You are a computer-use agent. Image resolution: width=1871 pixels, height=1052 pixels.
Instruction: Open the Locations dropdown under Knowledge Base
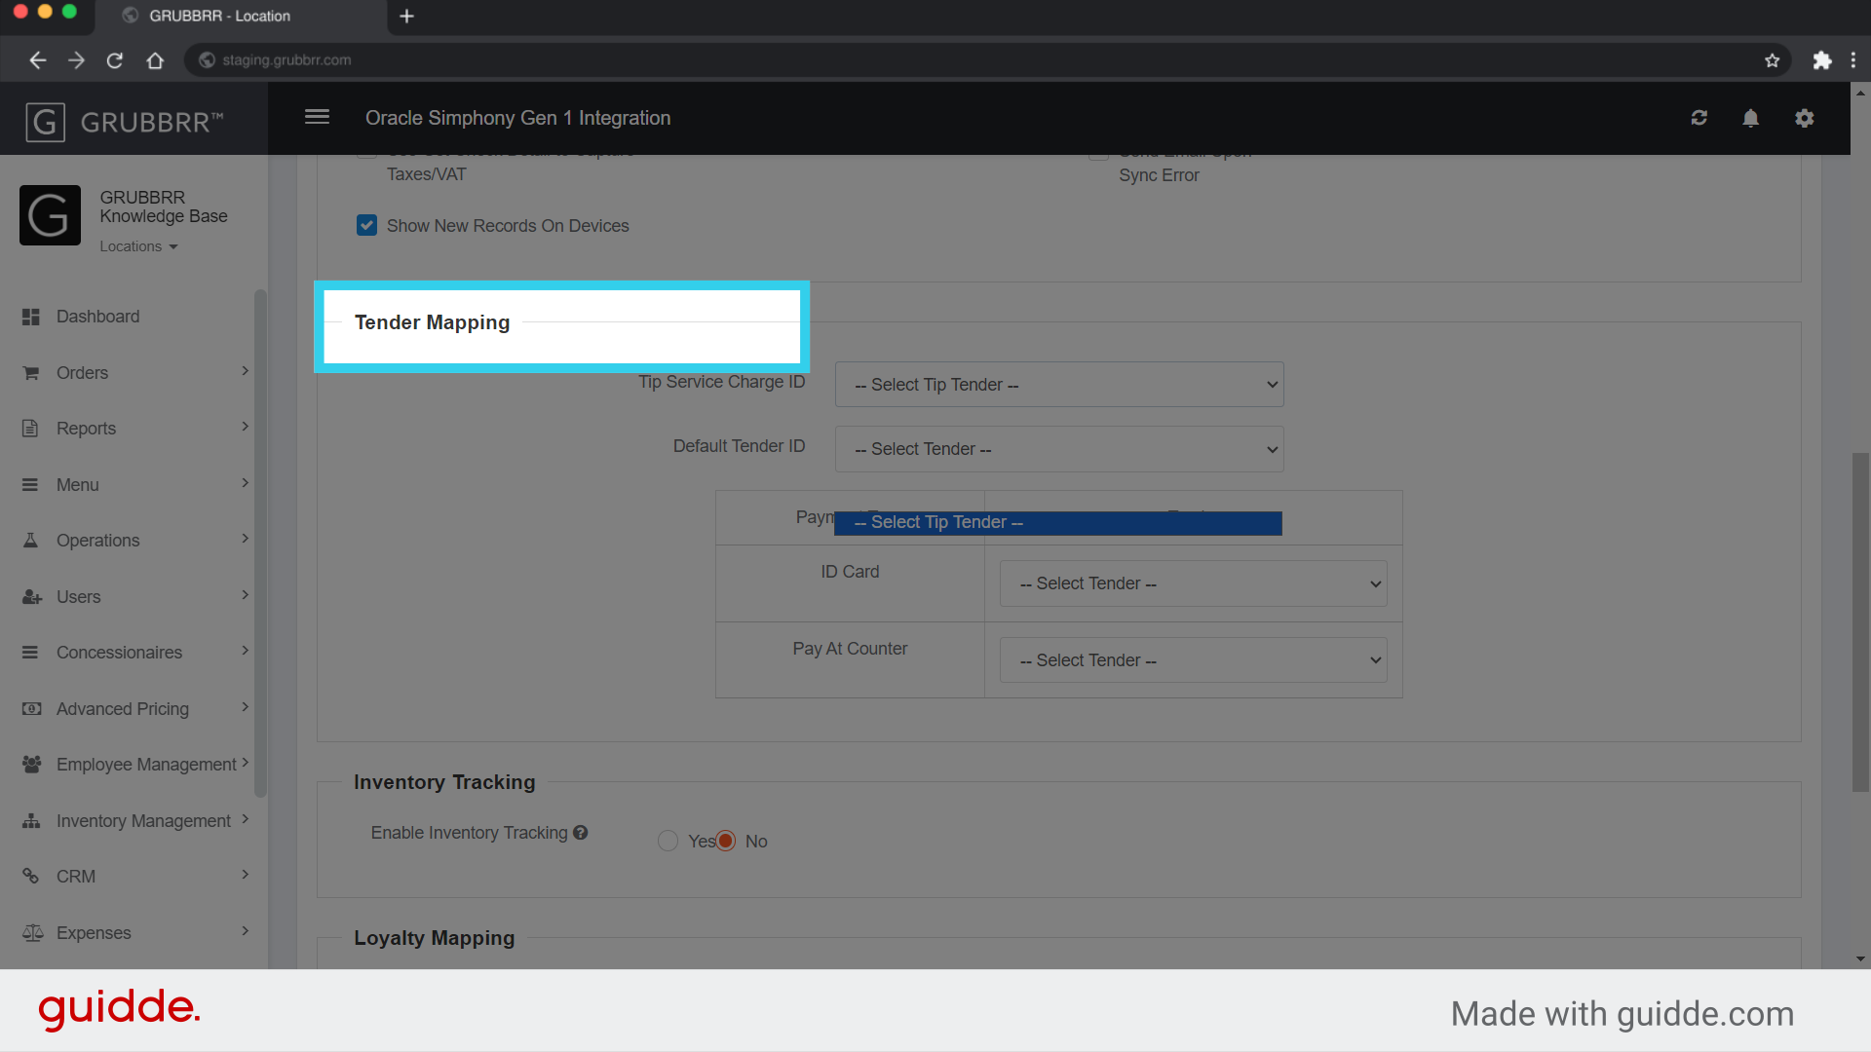pyautogui.click(x=138, y=246)
